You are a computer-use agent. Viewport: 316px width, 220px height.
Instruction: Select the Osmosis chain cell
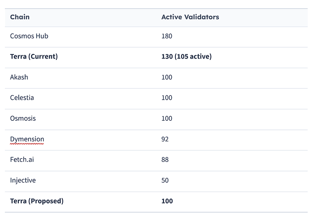tap(23, 118)
